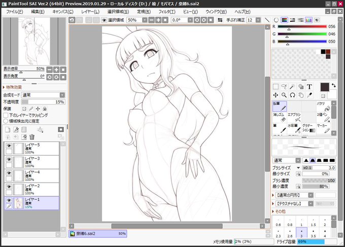Select the move layer tool

(x=275, y=95)
